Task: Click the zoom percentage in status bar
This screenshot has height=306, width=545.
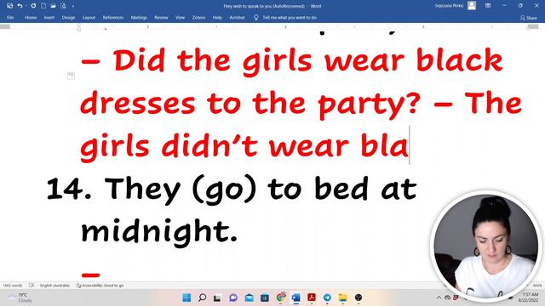Action: (x=537, y=286)
